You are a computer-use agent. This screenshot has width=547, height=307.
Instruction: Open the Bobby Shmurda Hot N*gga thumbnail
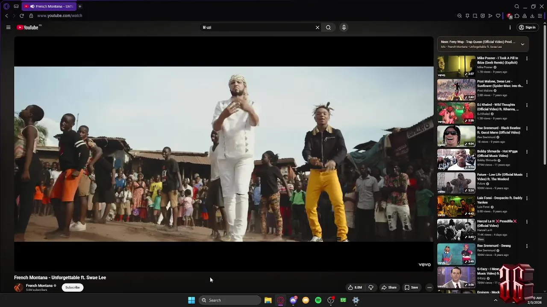(x=456, y=159)
